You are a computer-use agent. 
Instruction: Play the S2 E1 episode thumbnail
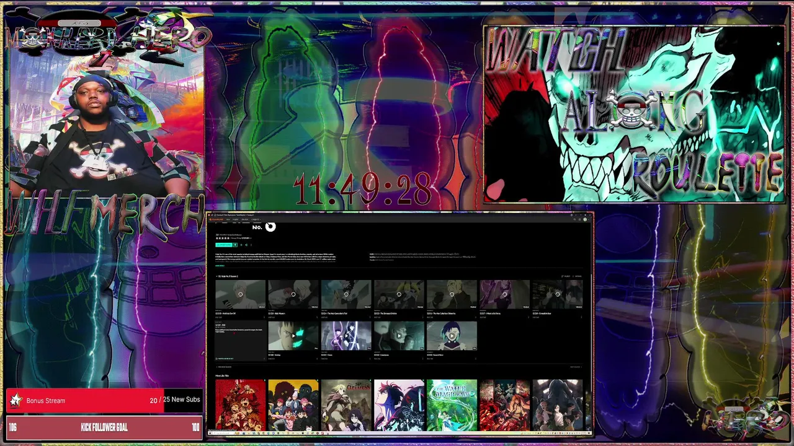241,294
